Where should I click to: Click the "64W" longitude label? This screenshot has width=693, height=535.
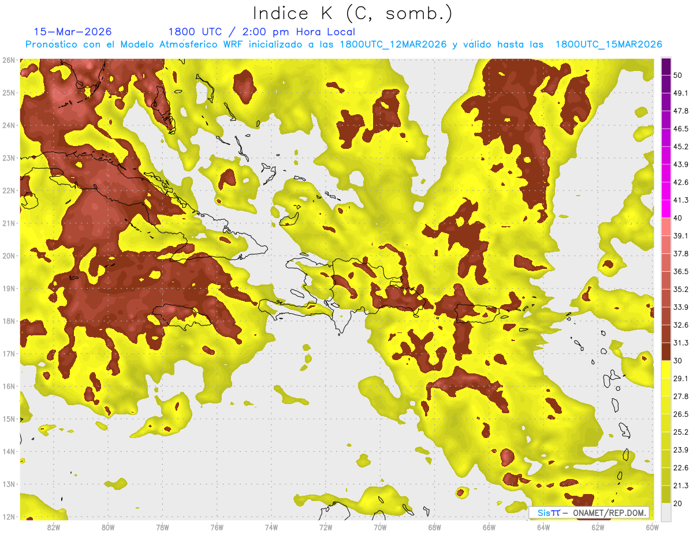point(543,527)
